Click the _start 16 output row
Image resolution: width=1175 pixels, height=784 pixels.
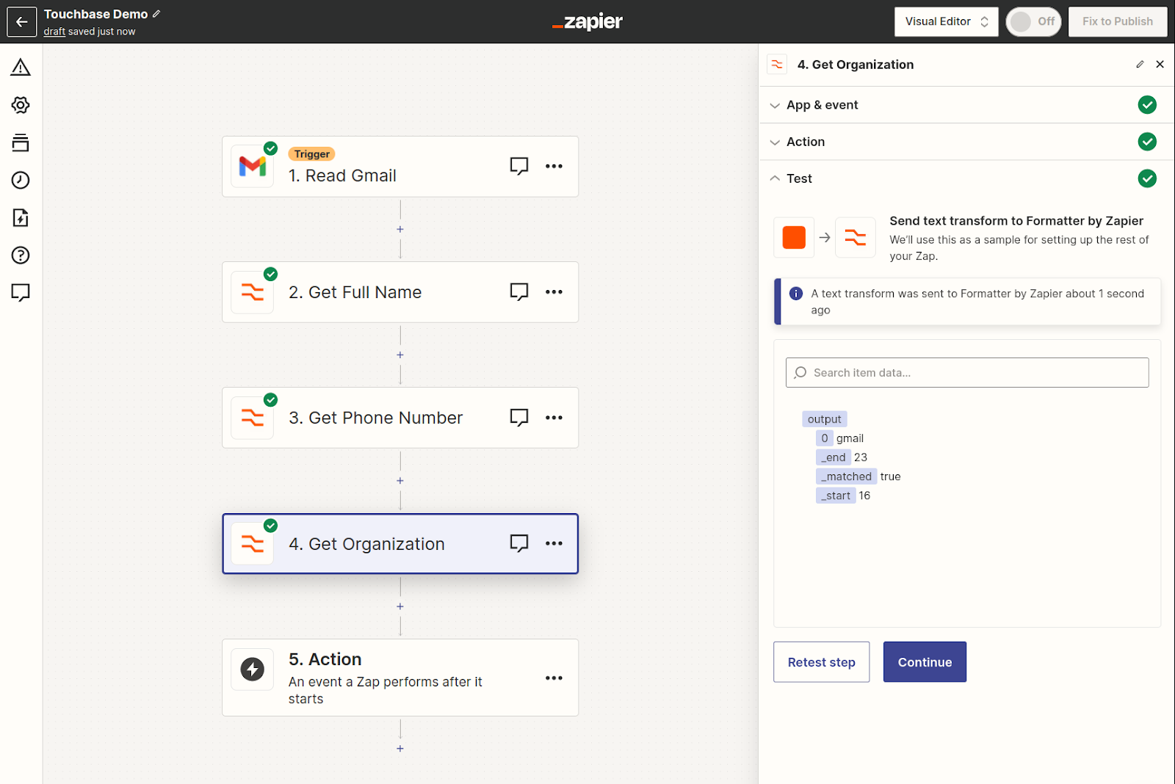tap(843, 496)
